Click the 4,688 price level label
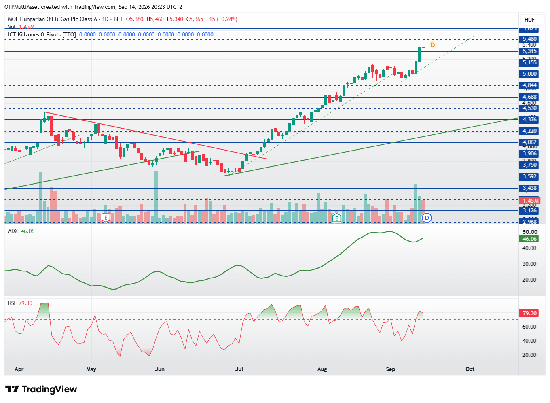The height and width of the screenshot is (403, 550). [529, 97]
